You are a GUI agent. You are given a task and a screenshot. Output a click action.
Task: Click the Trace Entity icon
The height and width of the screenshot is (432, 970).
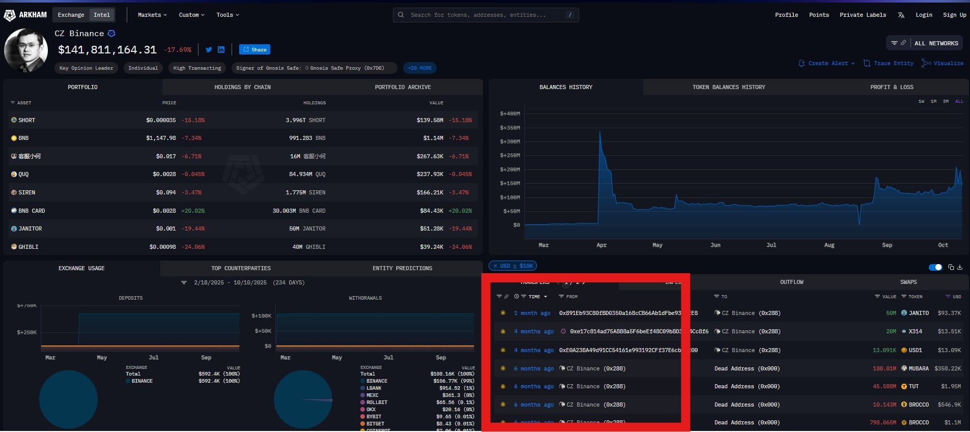[x=867, y=63]
